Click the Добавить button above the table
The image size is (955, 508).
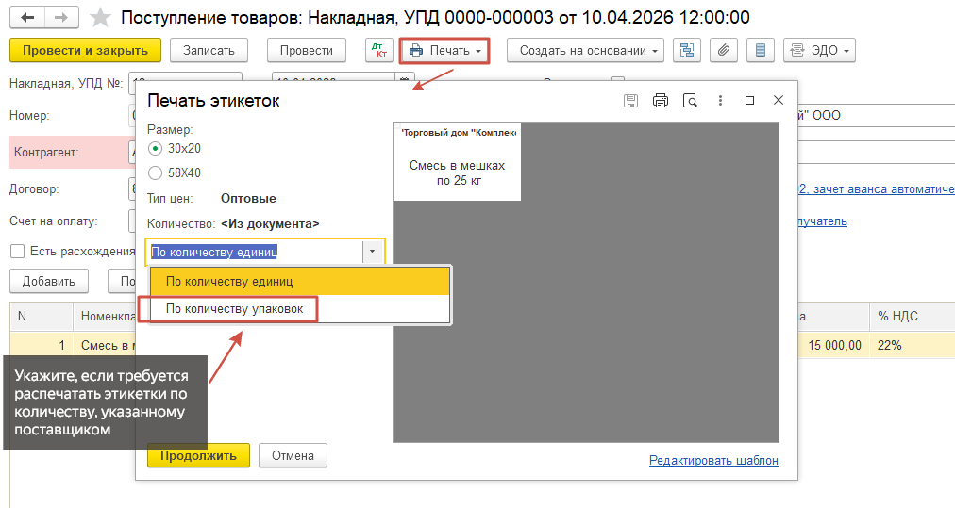tap(49, 281)
